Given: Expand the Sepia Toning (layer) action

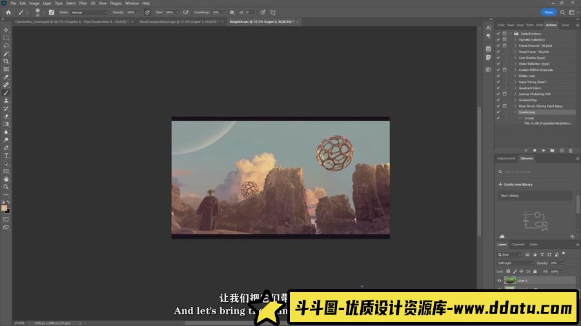Looking at the screenshot, I should [515, 82].
